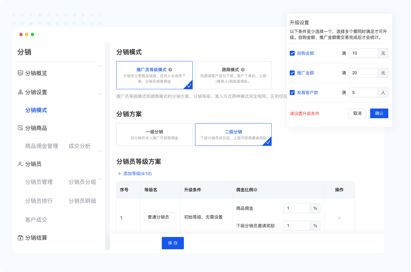This screenshot has width=411, height=272.
Task: Click the 分销结算 wallet icon
Action: (20, 238)
